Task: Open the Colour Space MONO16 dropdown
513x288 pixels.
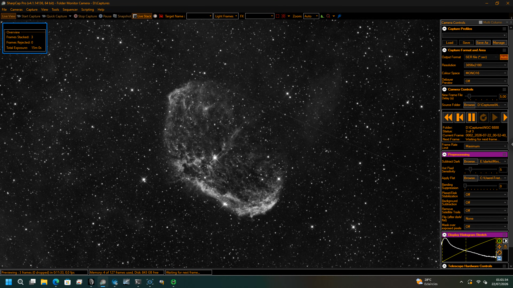Action: click(485, 73)
